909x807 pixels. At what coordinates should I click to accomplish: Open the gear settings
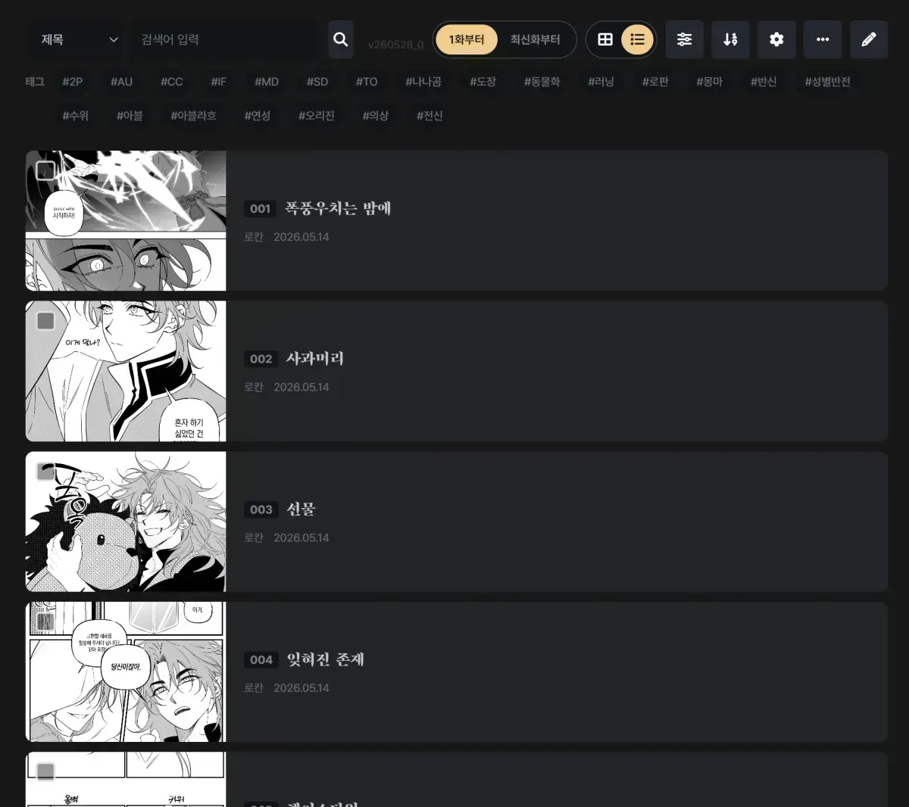click(776, 39)
